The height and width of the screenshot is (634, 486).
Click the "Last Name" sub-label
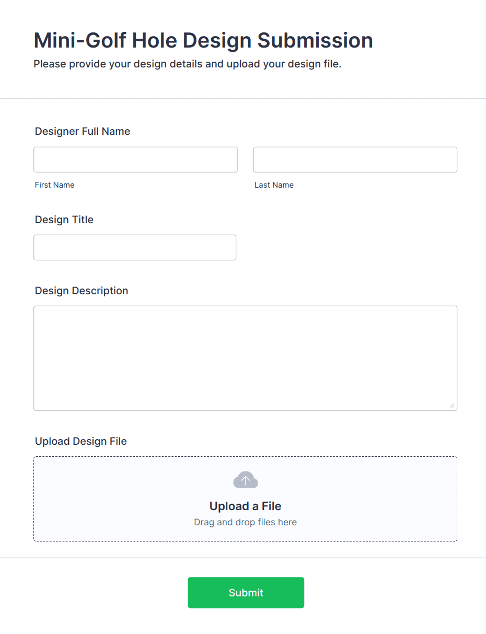tap(274, 185)
